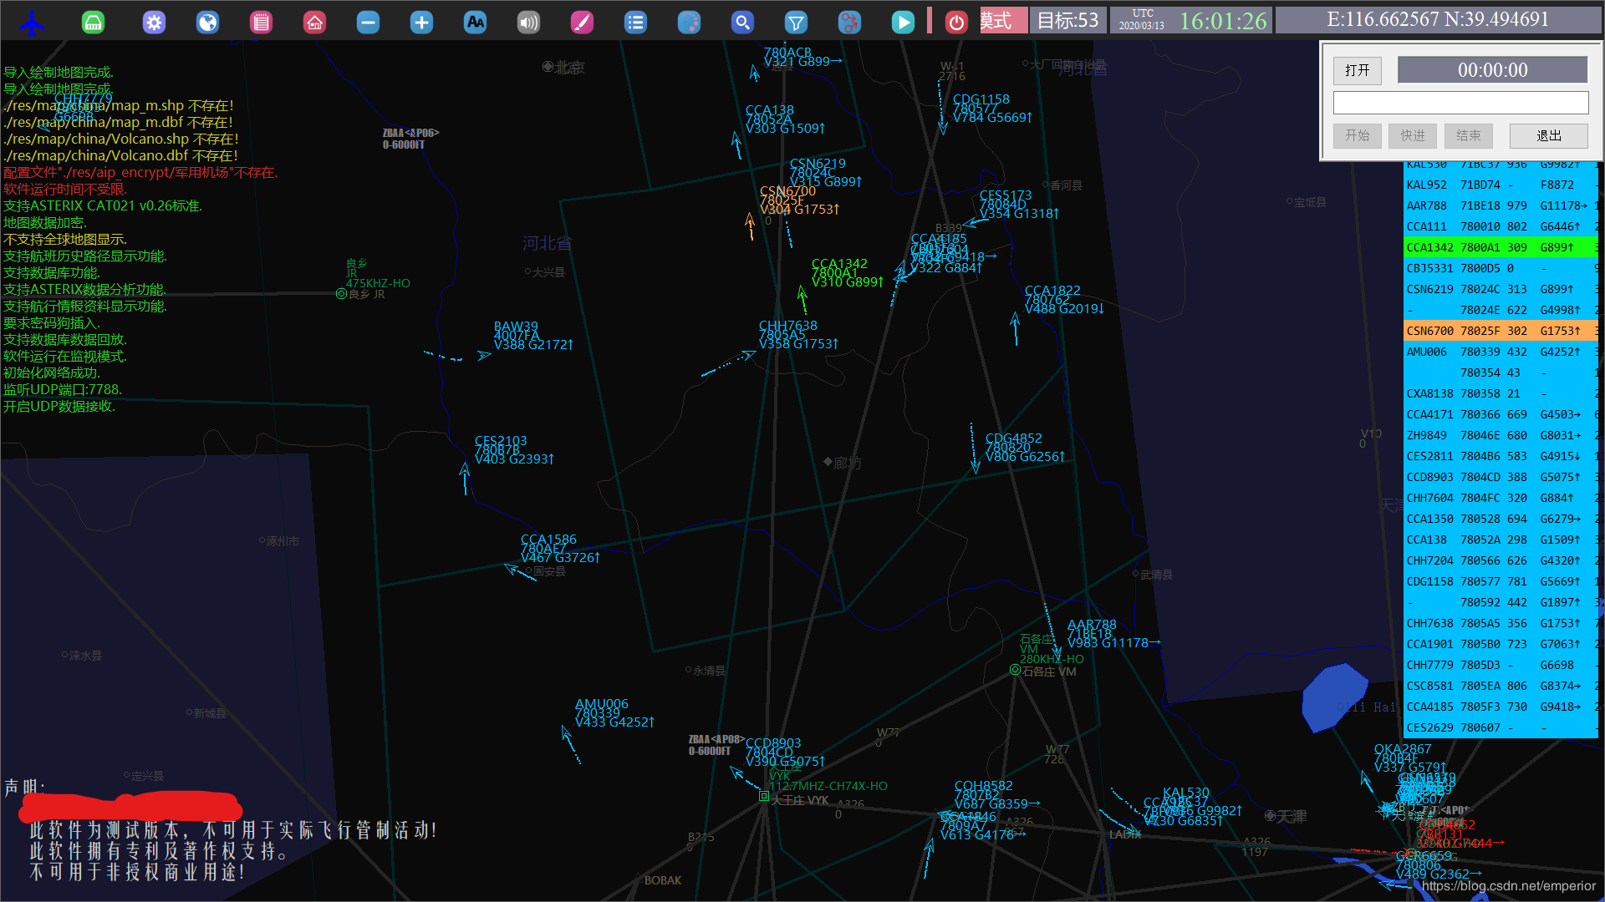Toggle the speaker sound icon
This screenshot has width=1605, height=902.
[528, 23]
